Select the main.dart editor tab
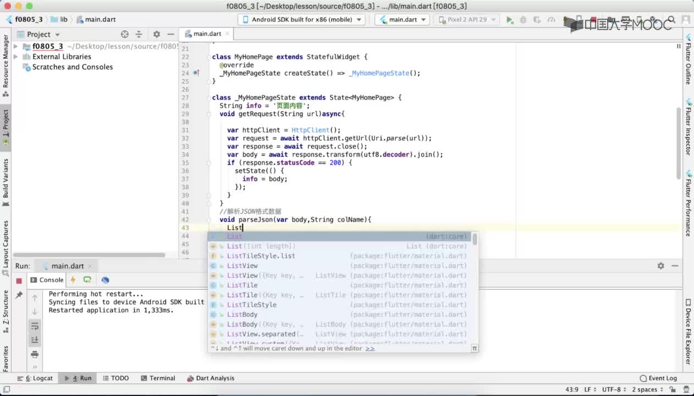Viewport: 694px width, 396px height. 207,34
